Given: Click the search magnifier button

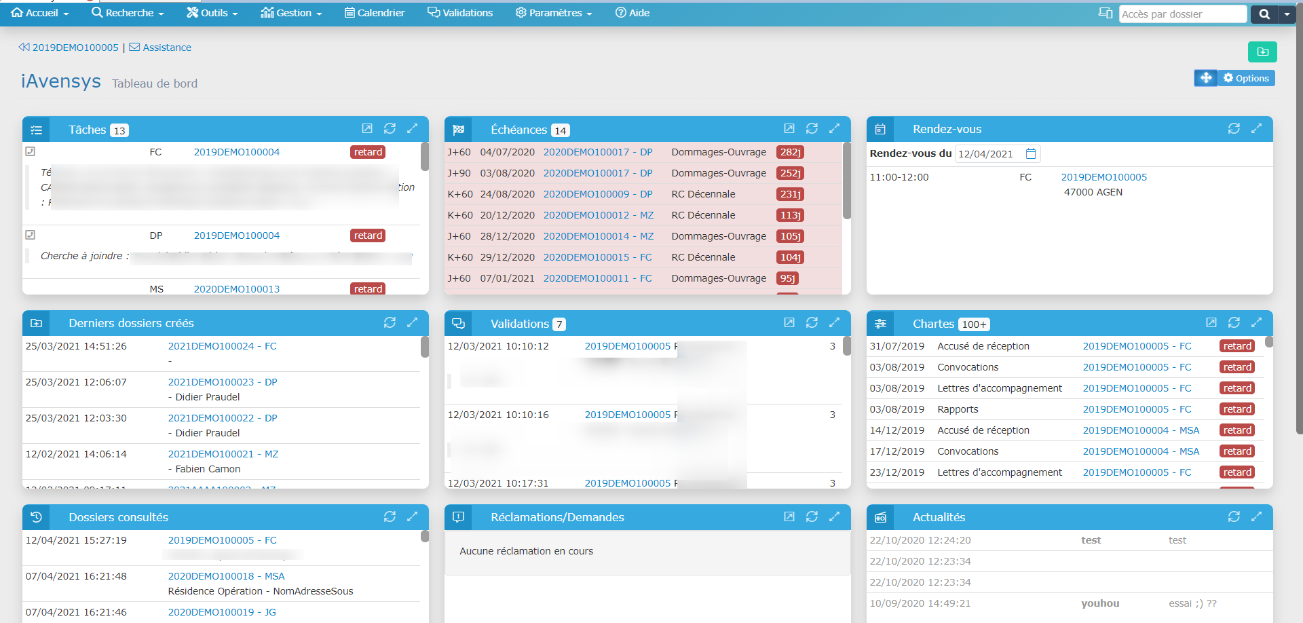Looking at the screenshot, I should click(x=1264, y=14).
